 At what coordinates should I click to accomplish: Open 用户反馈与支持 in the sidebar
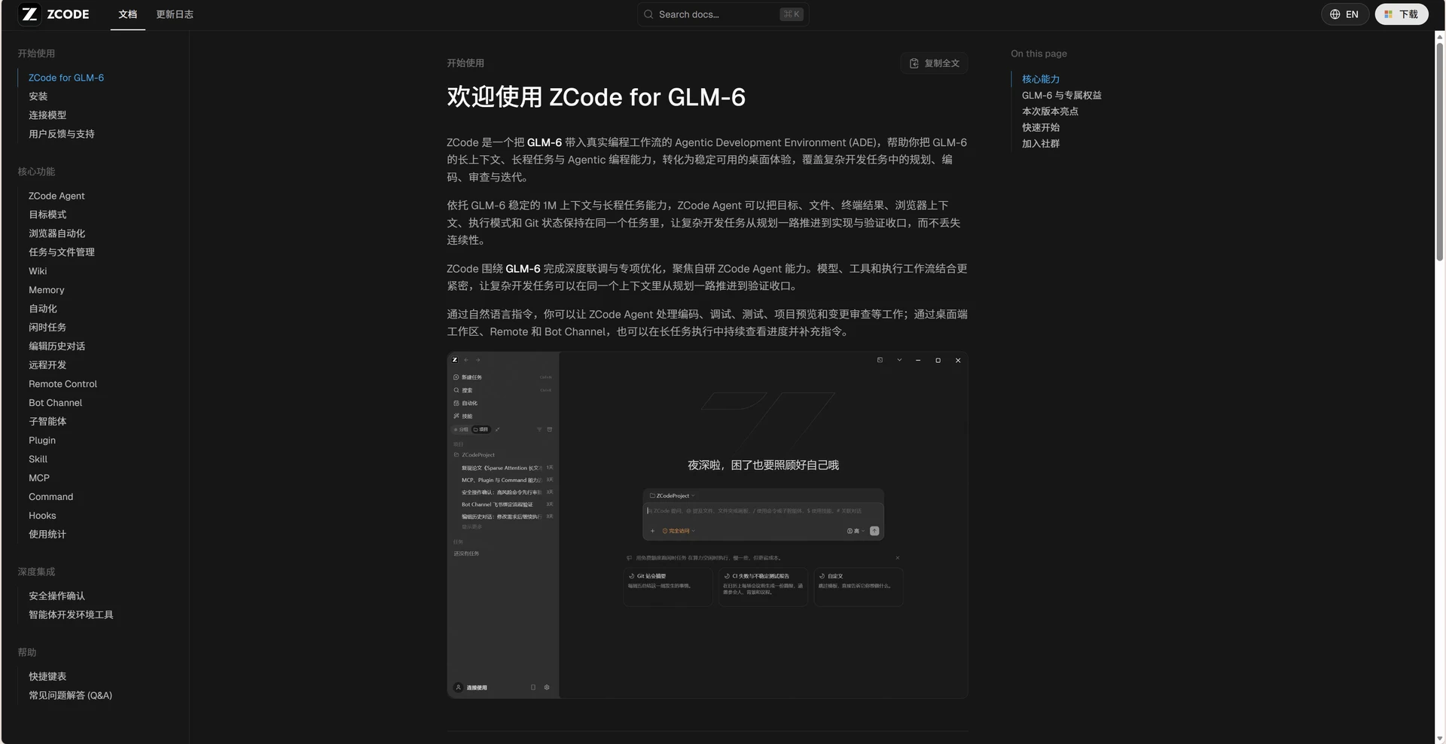tap(62, 134)
